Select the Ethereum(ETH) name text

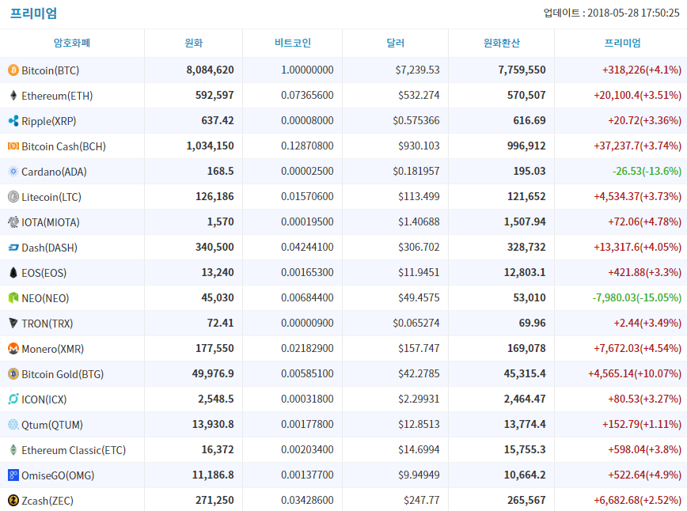[58, 96]
